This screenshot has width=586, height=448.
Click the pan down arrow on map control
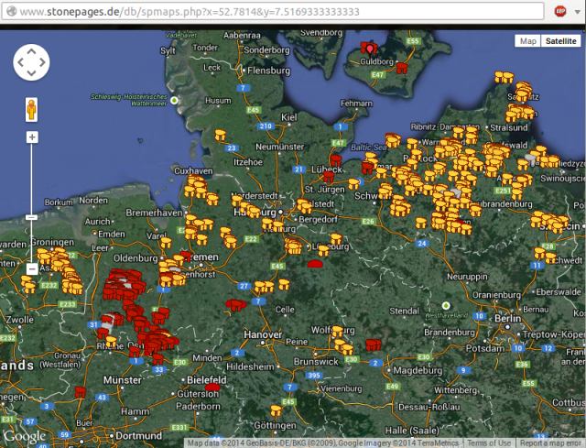31,73
